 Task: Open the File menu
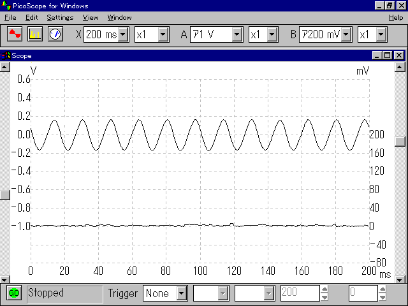(x=10, y=18)
